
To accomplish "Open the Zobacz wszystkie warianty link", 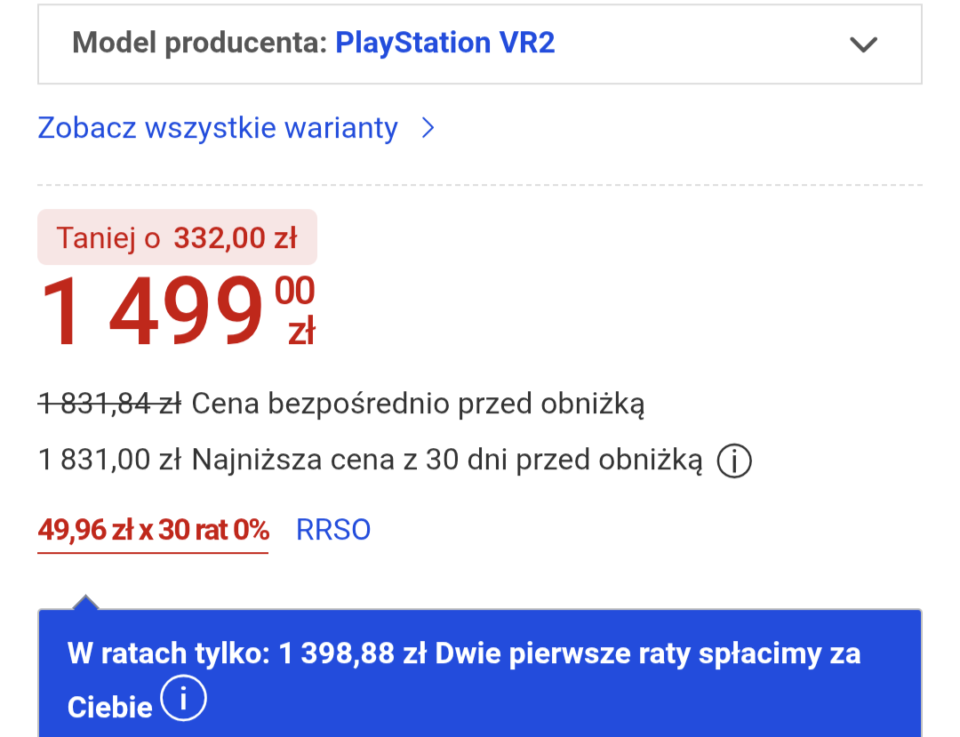I will tap(218, 128).
